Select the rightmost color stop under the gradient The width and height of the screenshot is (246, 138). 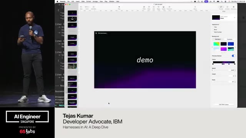pyautogui.click(x=235, y=64)
